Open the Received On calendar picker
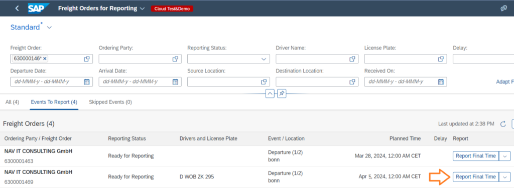This screenshot has height=188, width=514. [x=441, y=81]
